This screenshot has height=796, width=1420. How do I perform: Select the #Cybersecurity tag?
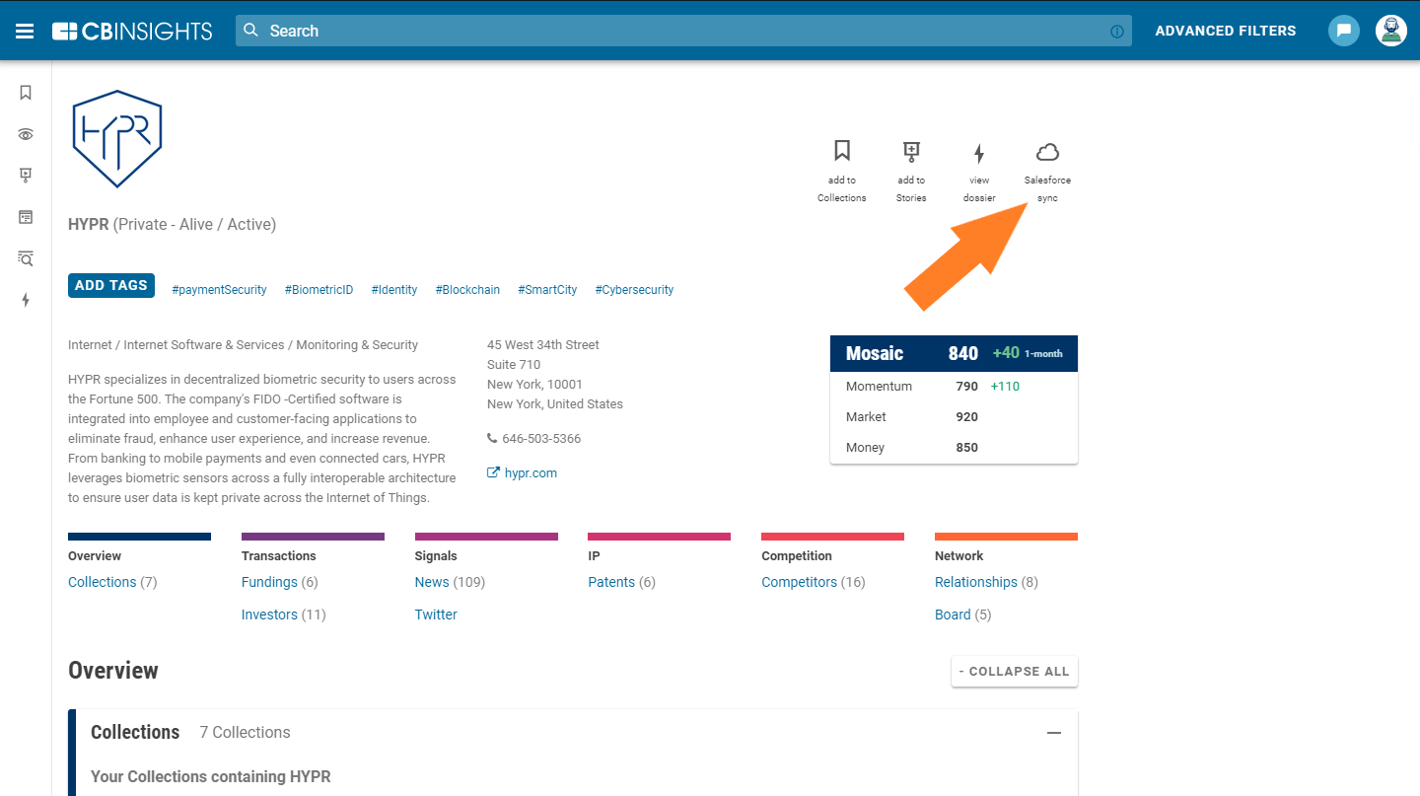[634, 290]
